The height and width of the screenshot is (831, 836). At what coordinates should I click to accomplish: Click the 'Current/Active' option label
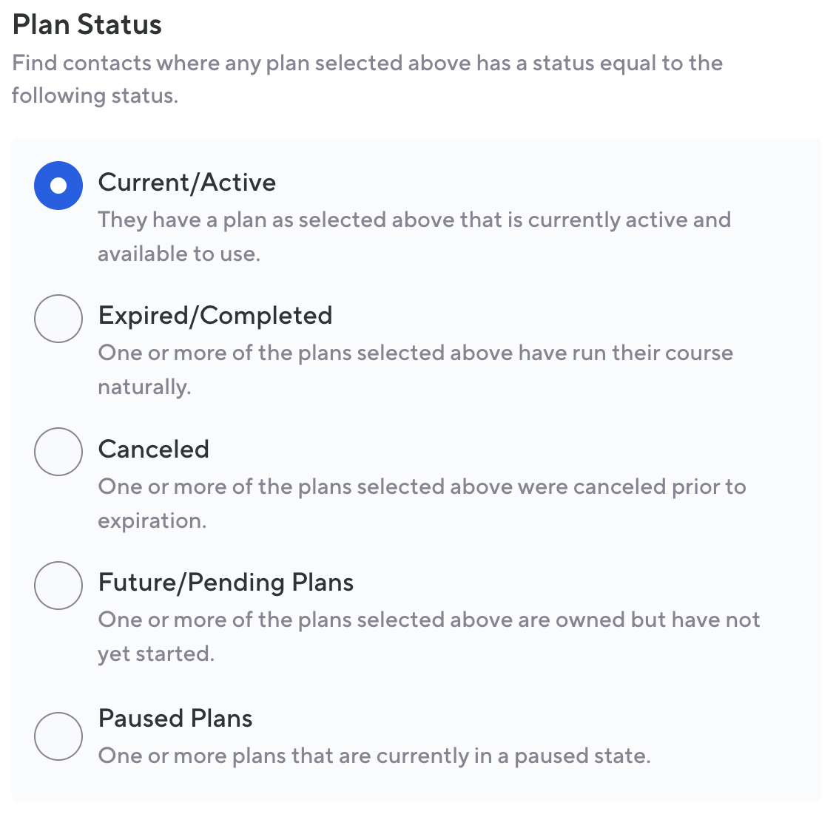pos(186,183)
